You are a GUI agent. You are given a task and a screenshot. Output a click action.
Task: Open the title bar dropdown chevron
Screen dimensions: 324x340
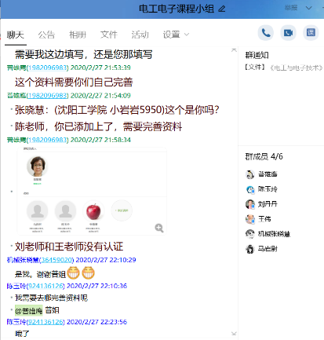tap(309, 8)
